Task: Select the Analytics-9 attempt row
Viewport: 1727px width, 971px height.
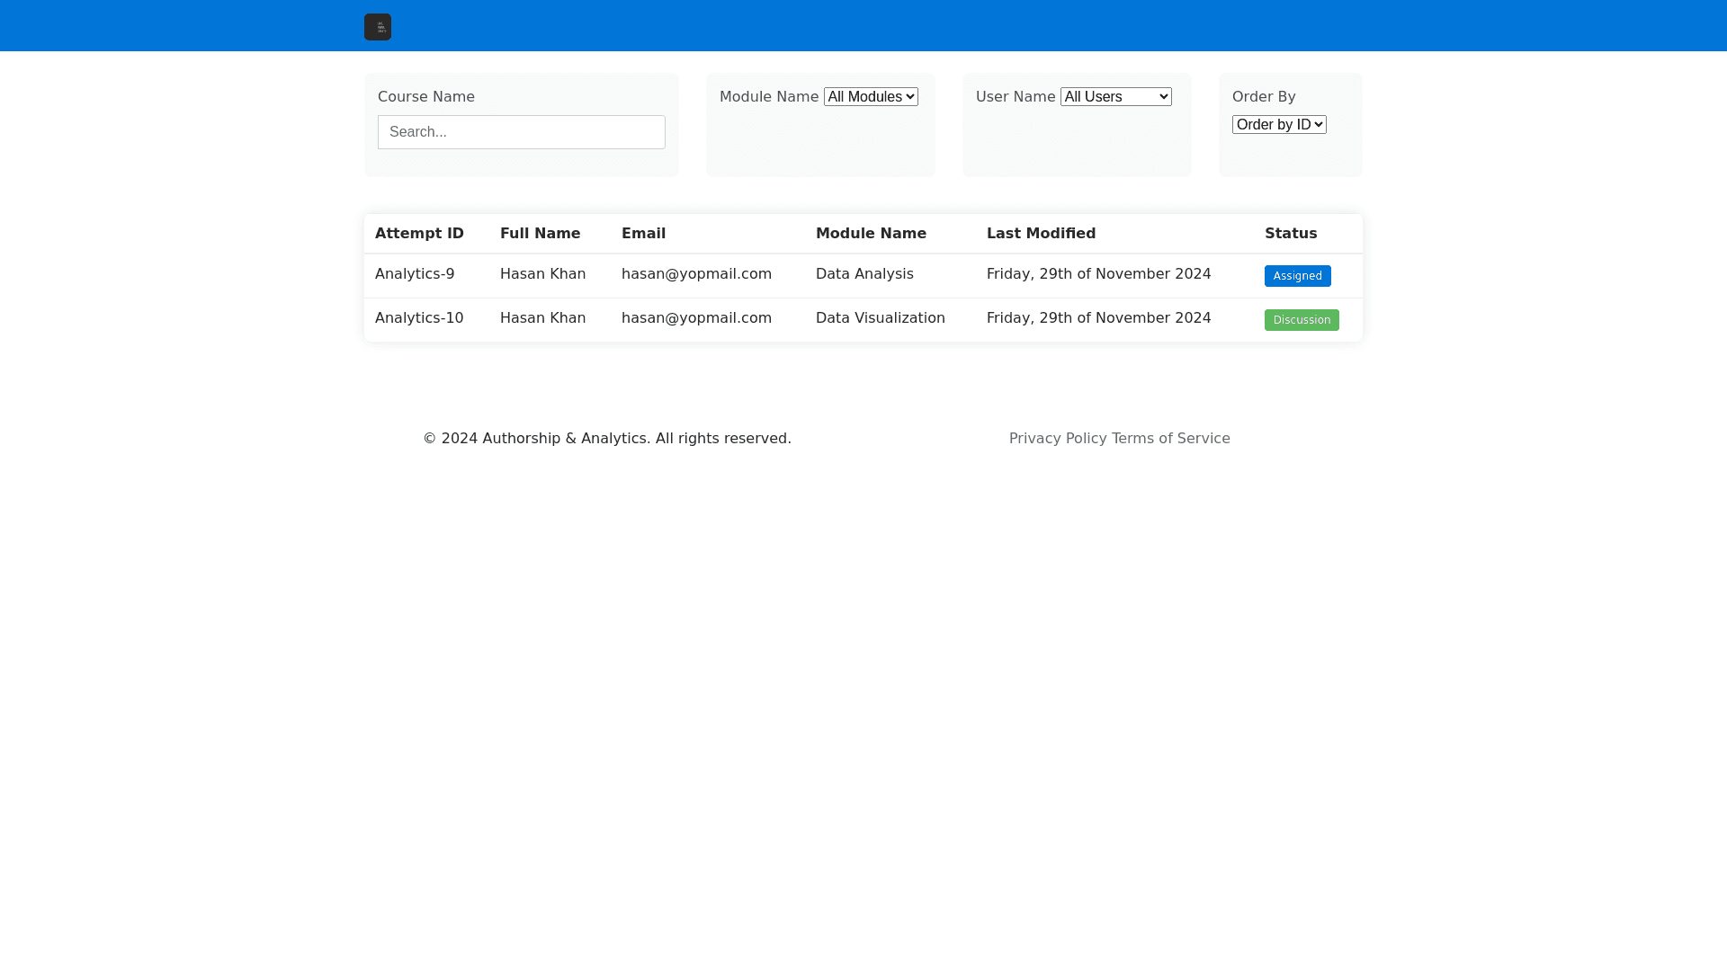Action: tap(415, 274)
